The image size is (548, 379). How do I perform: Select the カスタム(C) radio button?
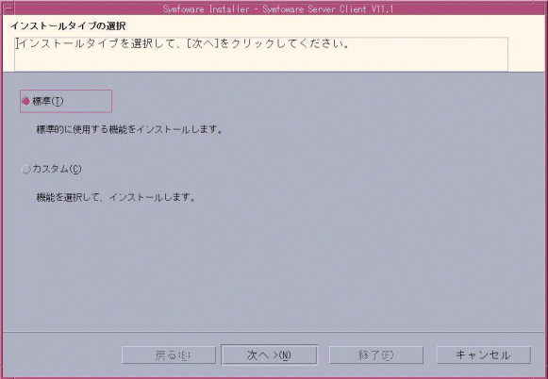(26, 170)
